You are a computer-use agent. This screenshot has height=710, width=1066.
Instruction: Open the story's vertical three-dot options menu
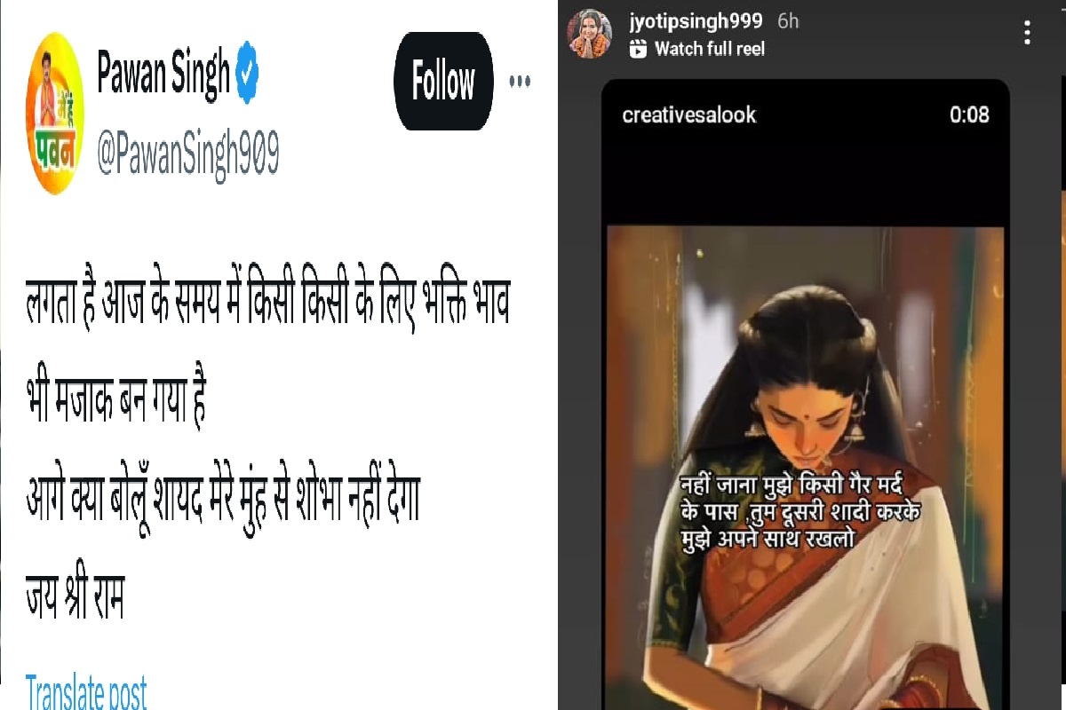point(1027,34)
